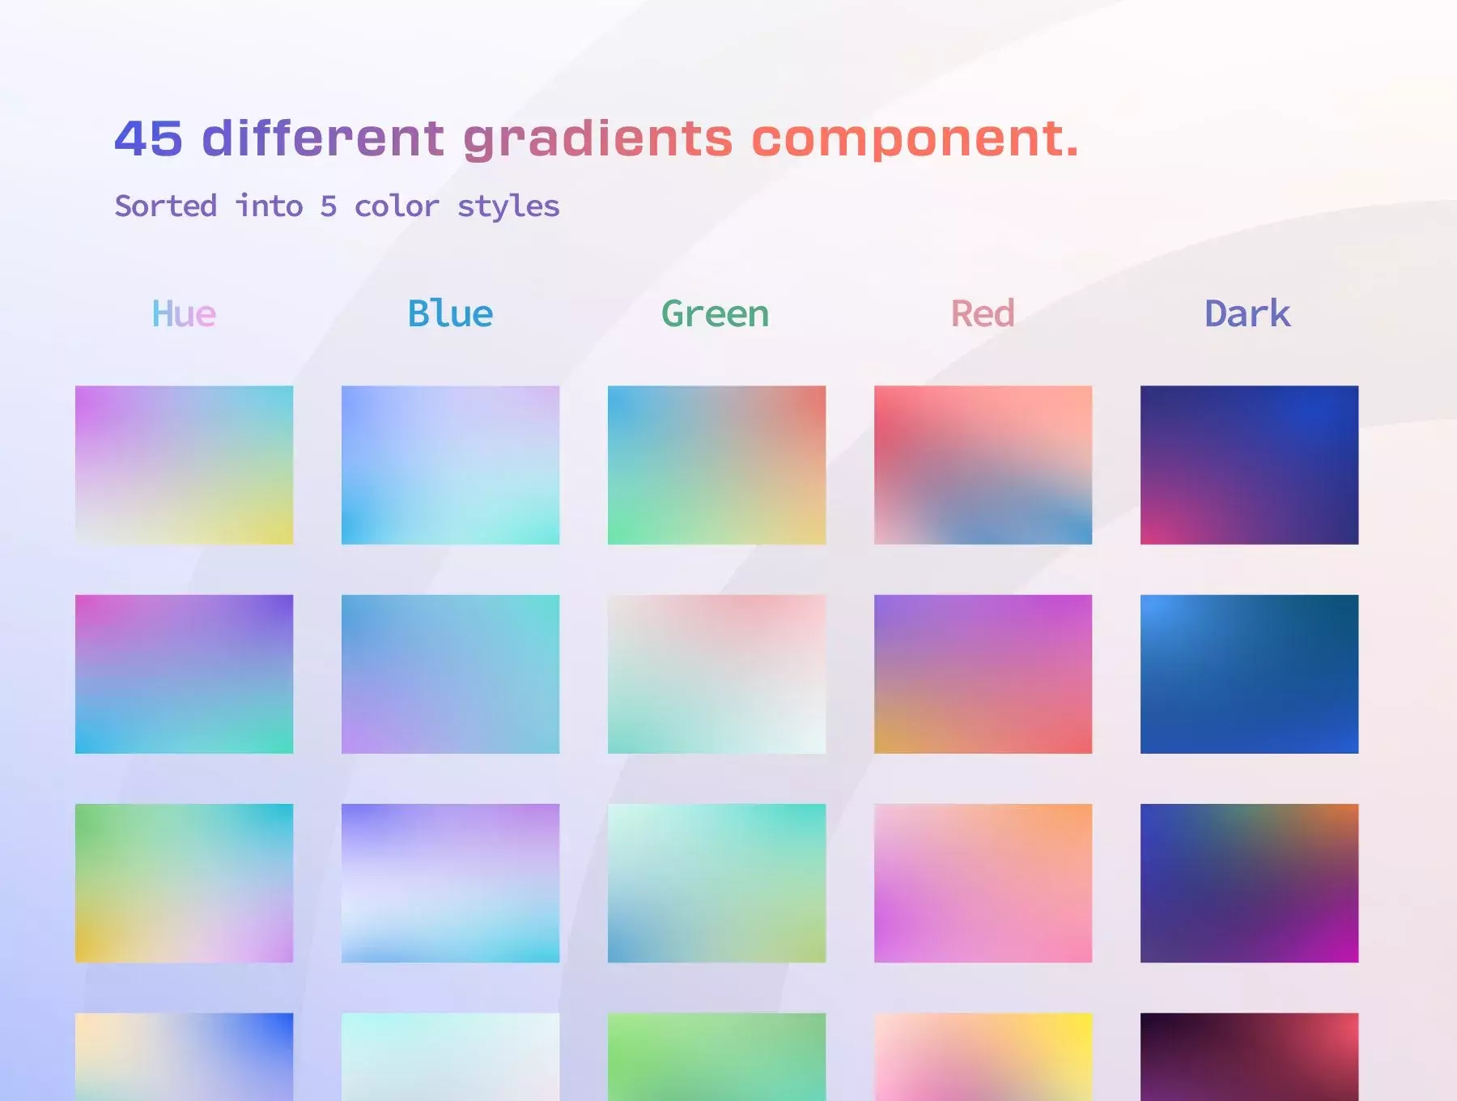
Task: Click the Red column heading
Action: [983, 313]
